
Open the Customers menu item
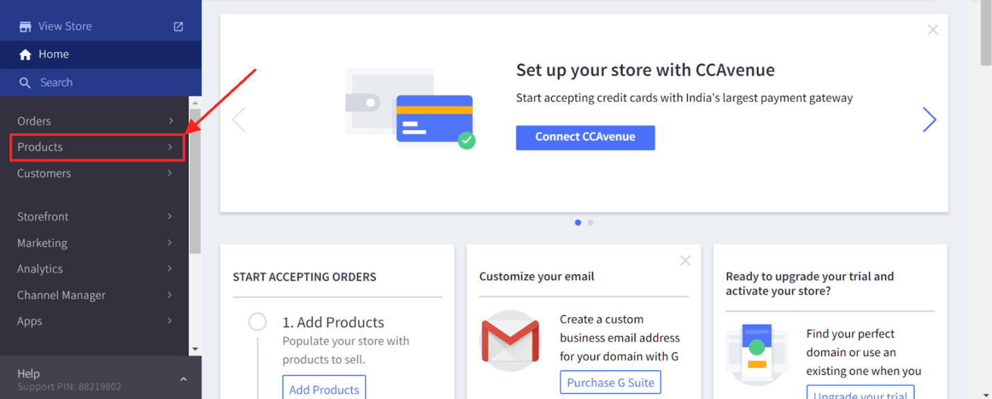click(x=94, y=173)
